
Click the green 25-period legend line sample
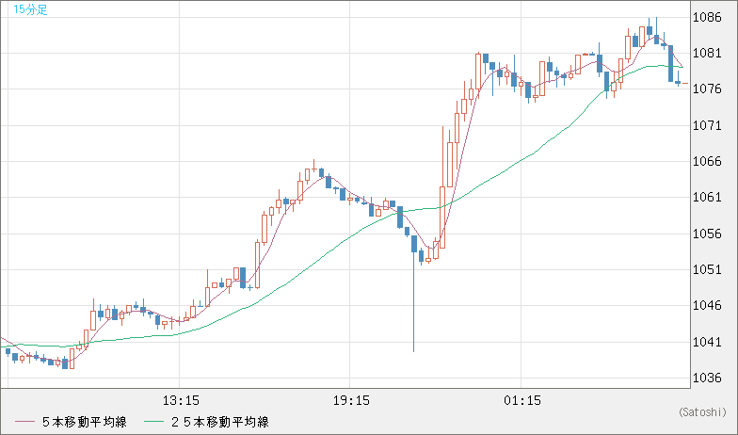[x=153, y=422]
